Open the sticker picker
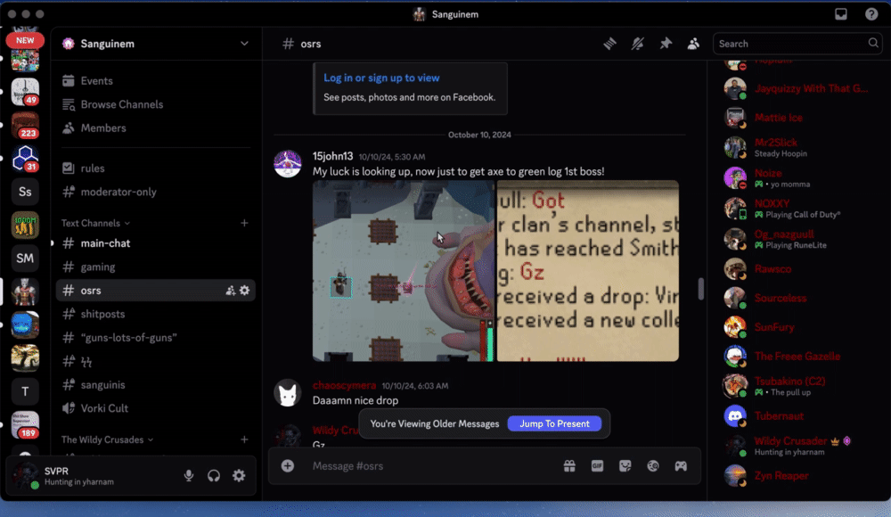 pyautogui.click(x=625, y=466)
